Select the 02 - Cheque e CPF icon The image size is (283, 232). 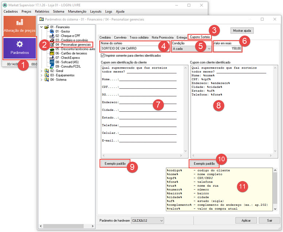(52, 36)
